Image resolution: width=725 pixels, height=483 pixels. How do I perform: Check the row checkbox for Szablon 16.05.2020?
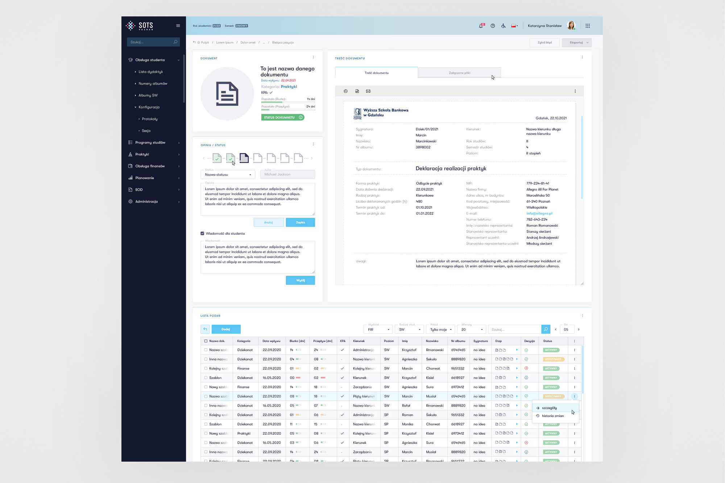206,378
